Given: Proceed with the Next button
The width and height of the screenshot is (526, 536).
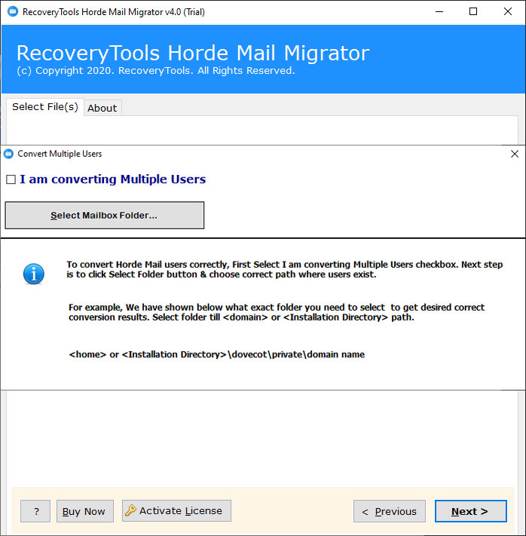Looking at the screenshot, I should pos(471,511).
